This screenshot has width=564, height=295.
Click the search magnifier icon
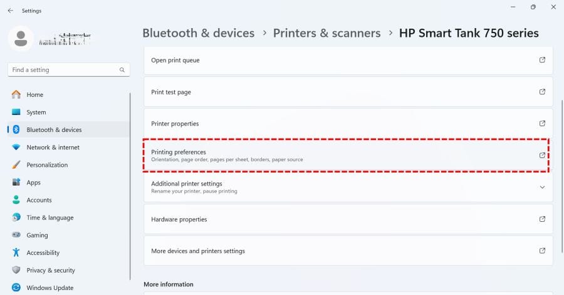coord(122,70)
